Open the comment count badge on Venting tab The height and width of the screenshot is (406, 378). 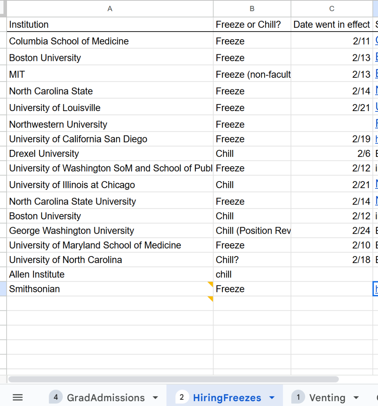[x=298, y=397]
